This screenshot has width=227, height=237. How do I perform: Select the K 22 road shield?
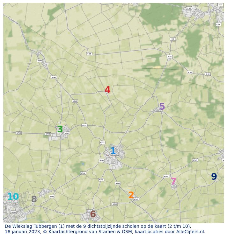click(x=220, y=5)
